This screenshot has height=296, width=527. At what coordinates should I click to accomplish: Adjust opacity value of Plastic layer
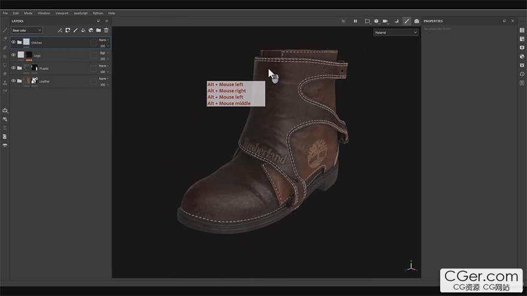pos(104,72)
